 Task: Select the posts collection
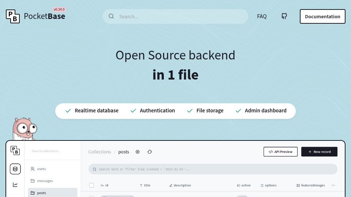coord(53,193)
